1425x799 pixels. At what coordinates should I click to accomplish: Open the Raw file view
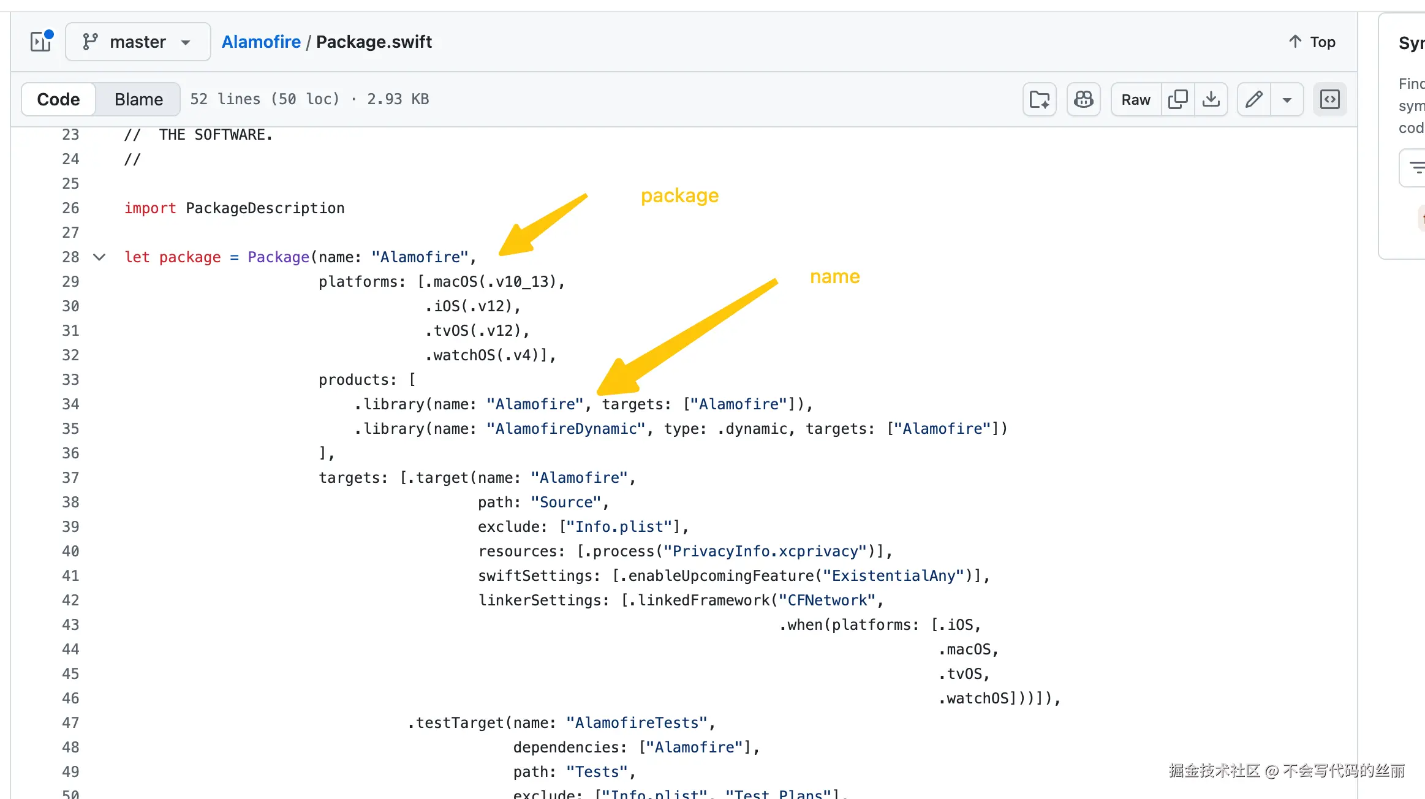pos(1135,99)
